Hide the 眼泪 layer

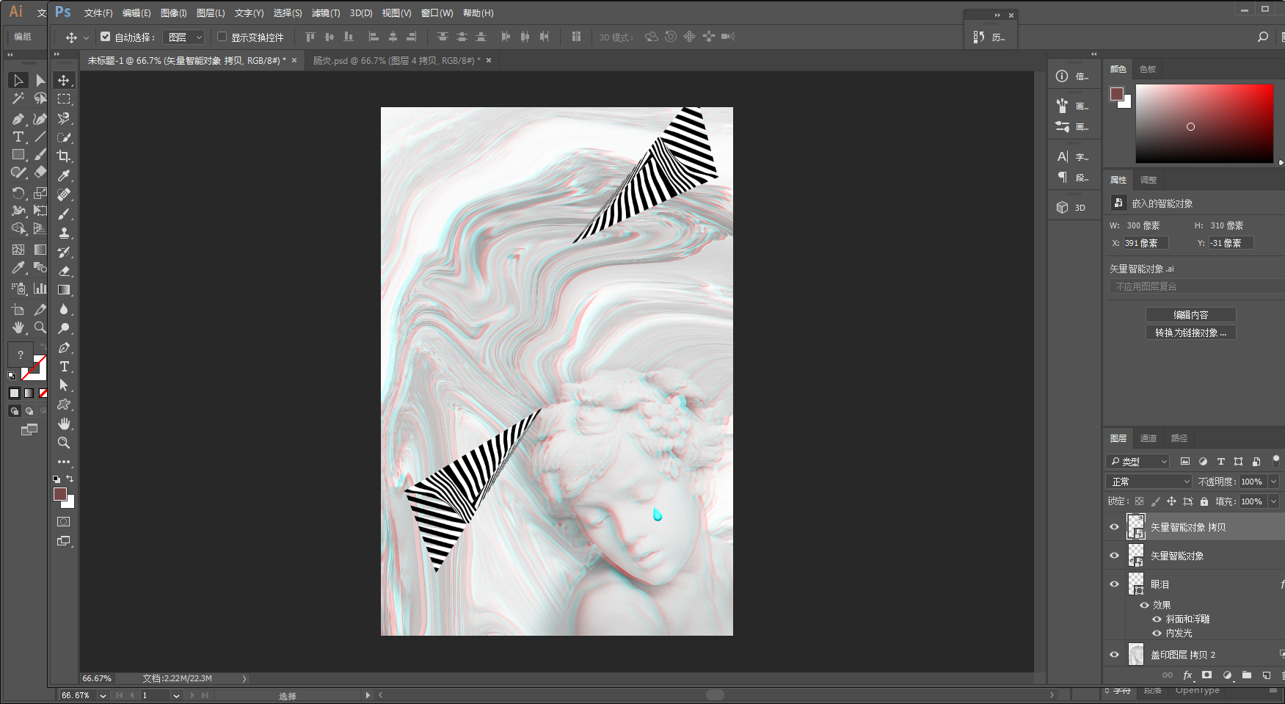click(1114, 584)
